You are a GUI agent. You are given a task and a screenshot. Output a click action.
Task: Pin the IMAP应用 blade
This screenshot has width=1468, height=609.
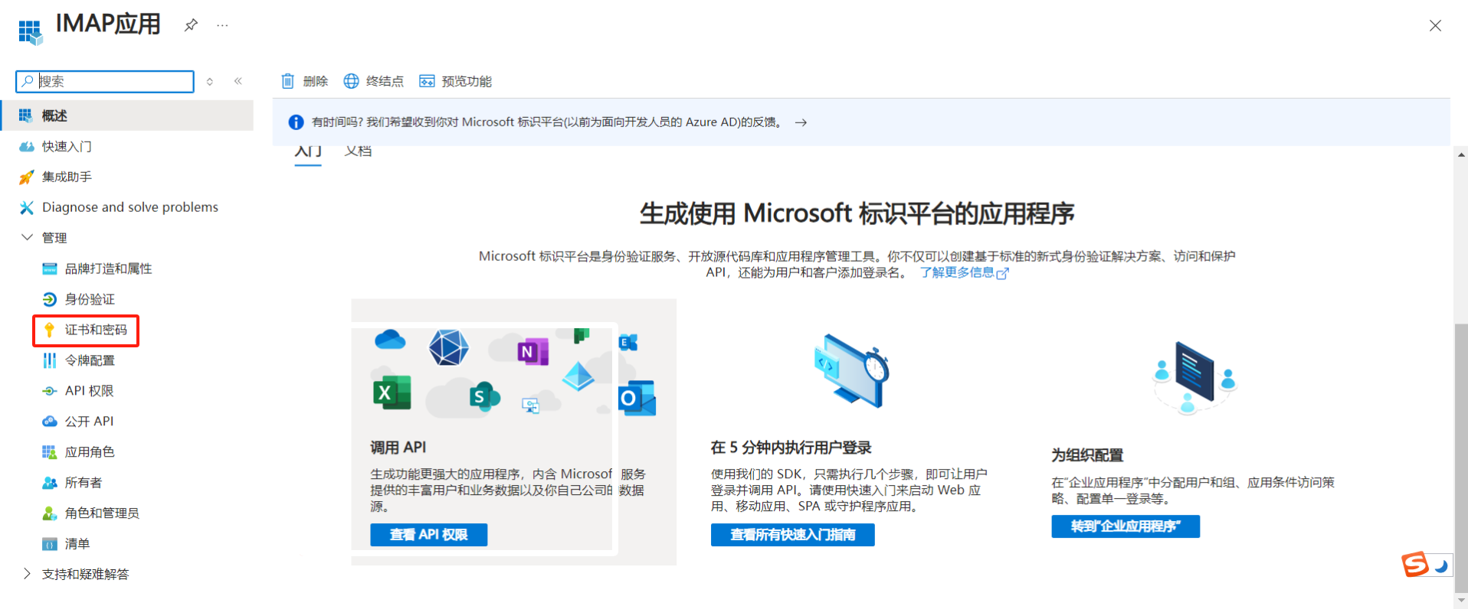(191, 25)
